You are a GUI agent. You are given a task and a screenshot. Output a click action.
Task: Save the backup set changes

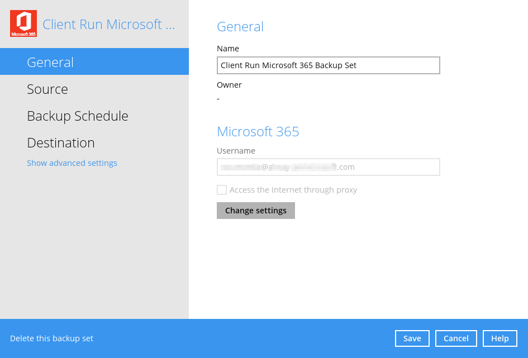pyautogui.click(x=412, y=338)
